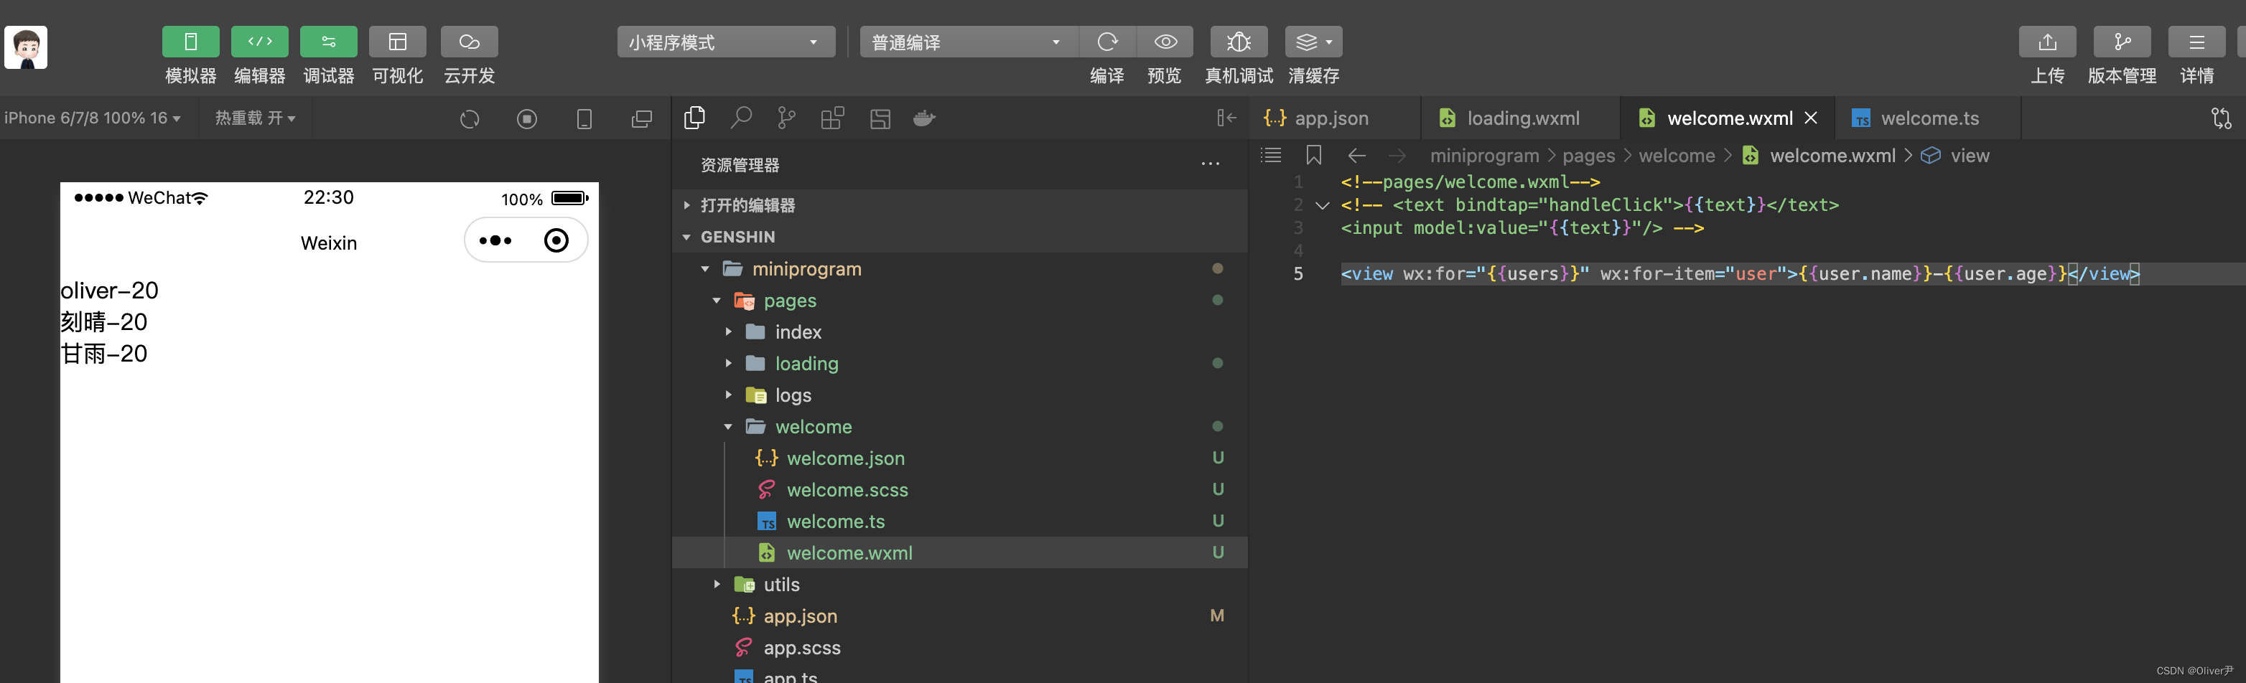Expand the utils folder

pyautogui.click(x=959, y=585)
